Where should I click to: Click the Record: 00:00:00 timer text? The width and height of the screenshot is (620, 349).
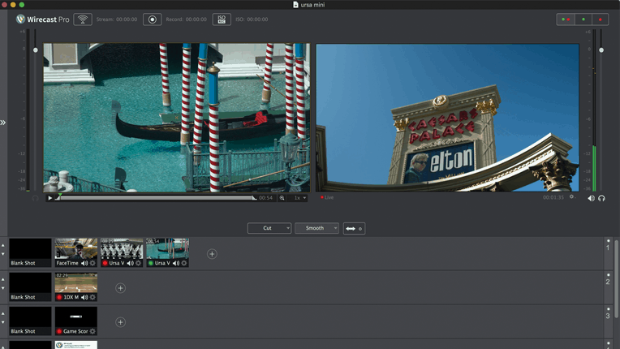tap(186, 19)
